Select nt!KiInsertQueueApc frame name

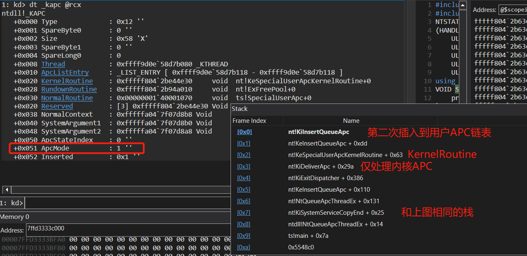pos(319,132)
